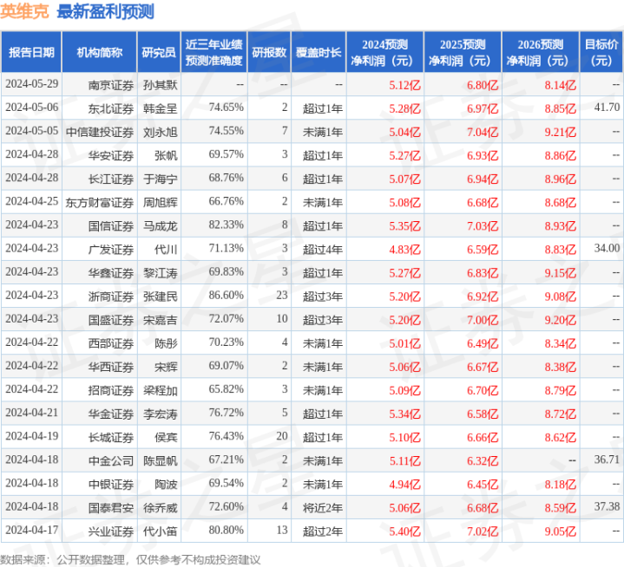Click the 2024-05-29 report date
Image resolution: width=624 pixels, height=567 pixels.
[32, 83]
